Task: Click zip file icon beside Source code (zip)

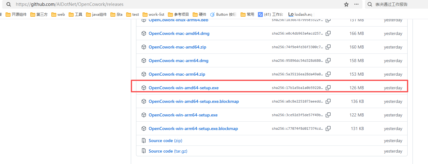Action: point(143,141)
